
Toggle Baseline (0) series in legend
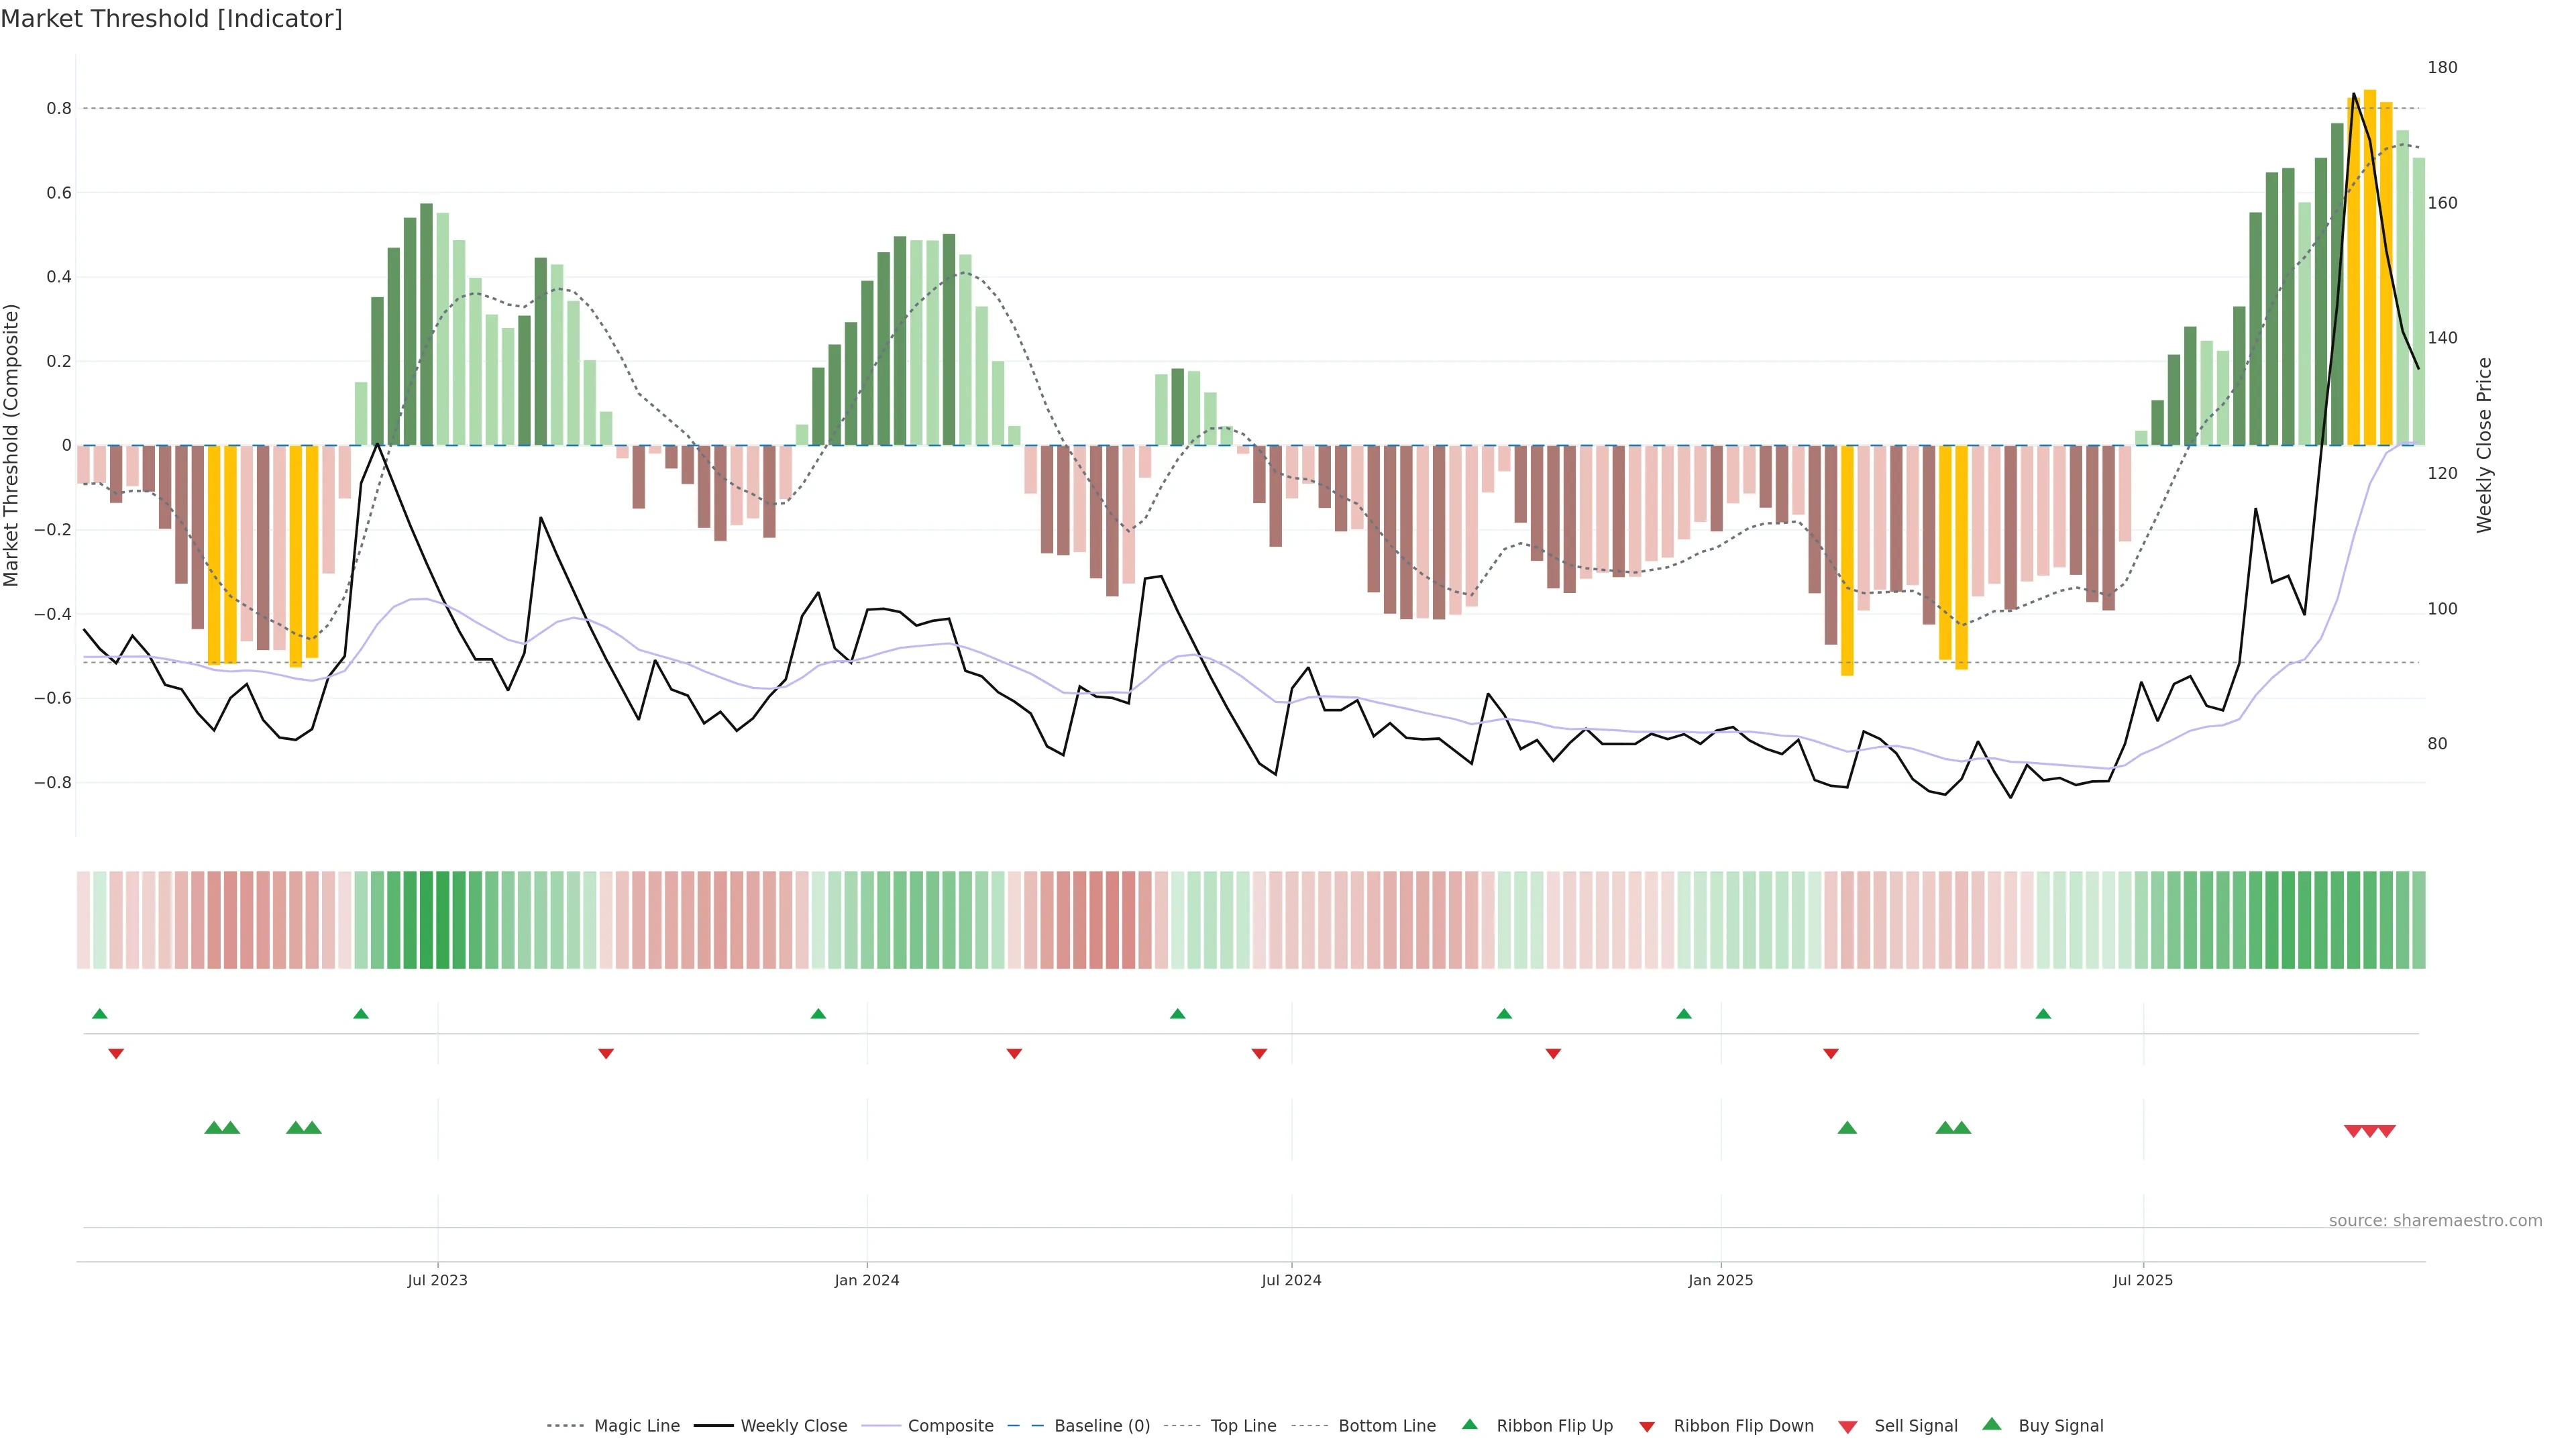[x=1102, y=1426]
